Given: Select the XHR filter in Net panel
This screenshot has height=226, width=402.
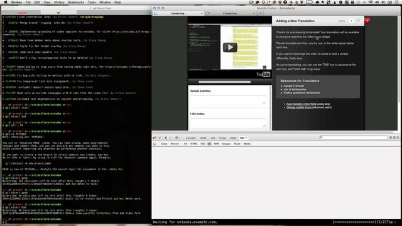Looking at the screenshot, I should 216,144.
